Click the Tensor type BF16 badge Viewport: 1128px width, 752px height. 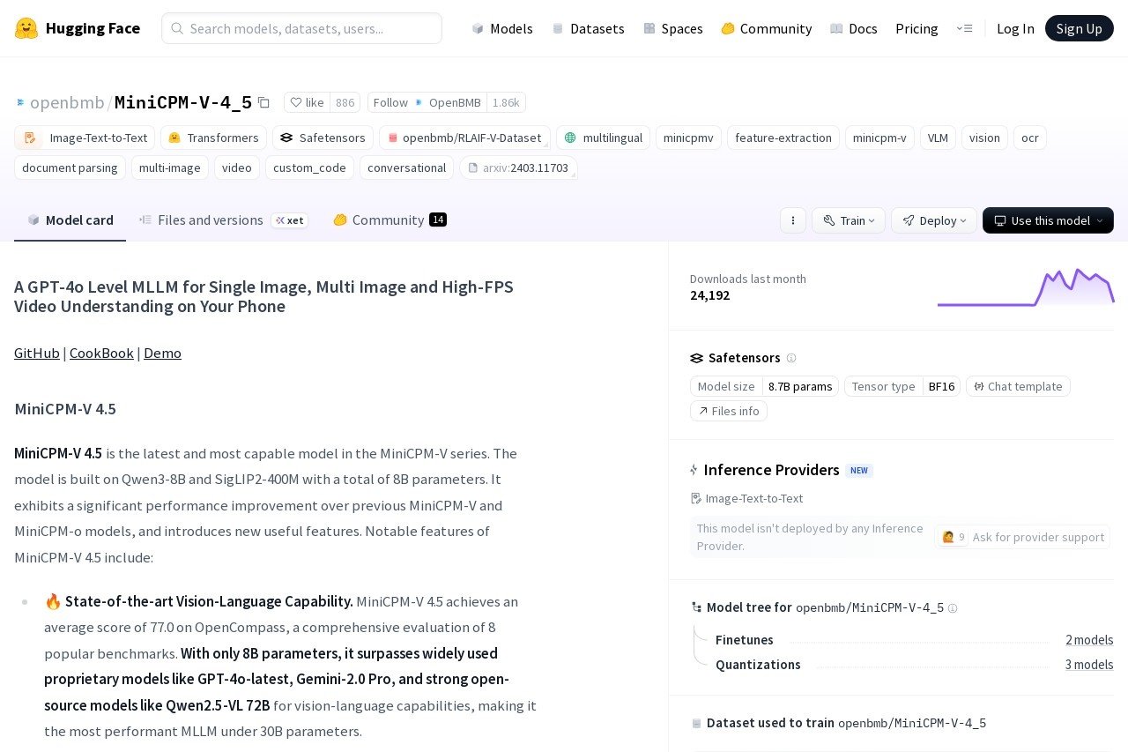[902, 386]
